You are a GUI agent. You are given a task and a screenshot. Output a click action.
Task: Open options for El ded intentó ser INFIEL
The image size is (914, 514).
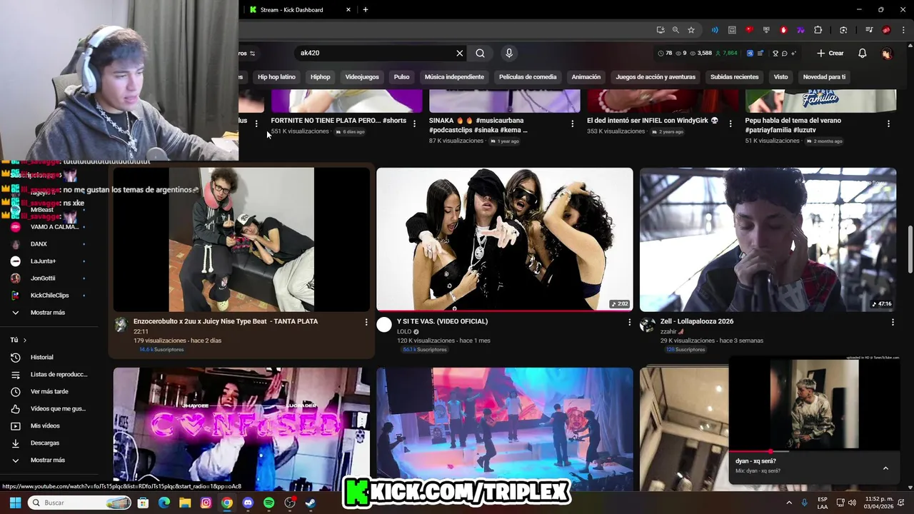tap(730, 124)
